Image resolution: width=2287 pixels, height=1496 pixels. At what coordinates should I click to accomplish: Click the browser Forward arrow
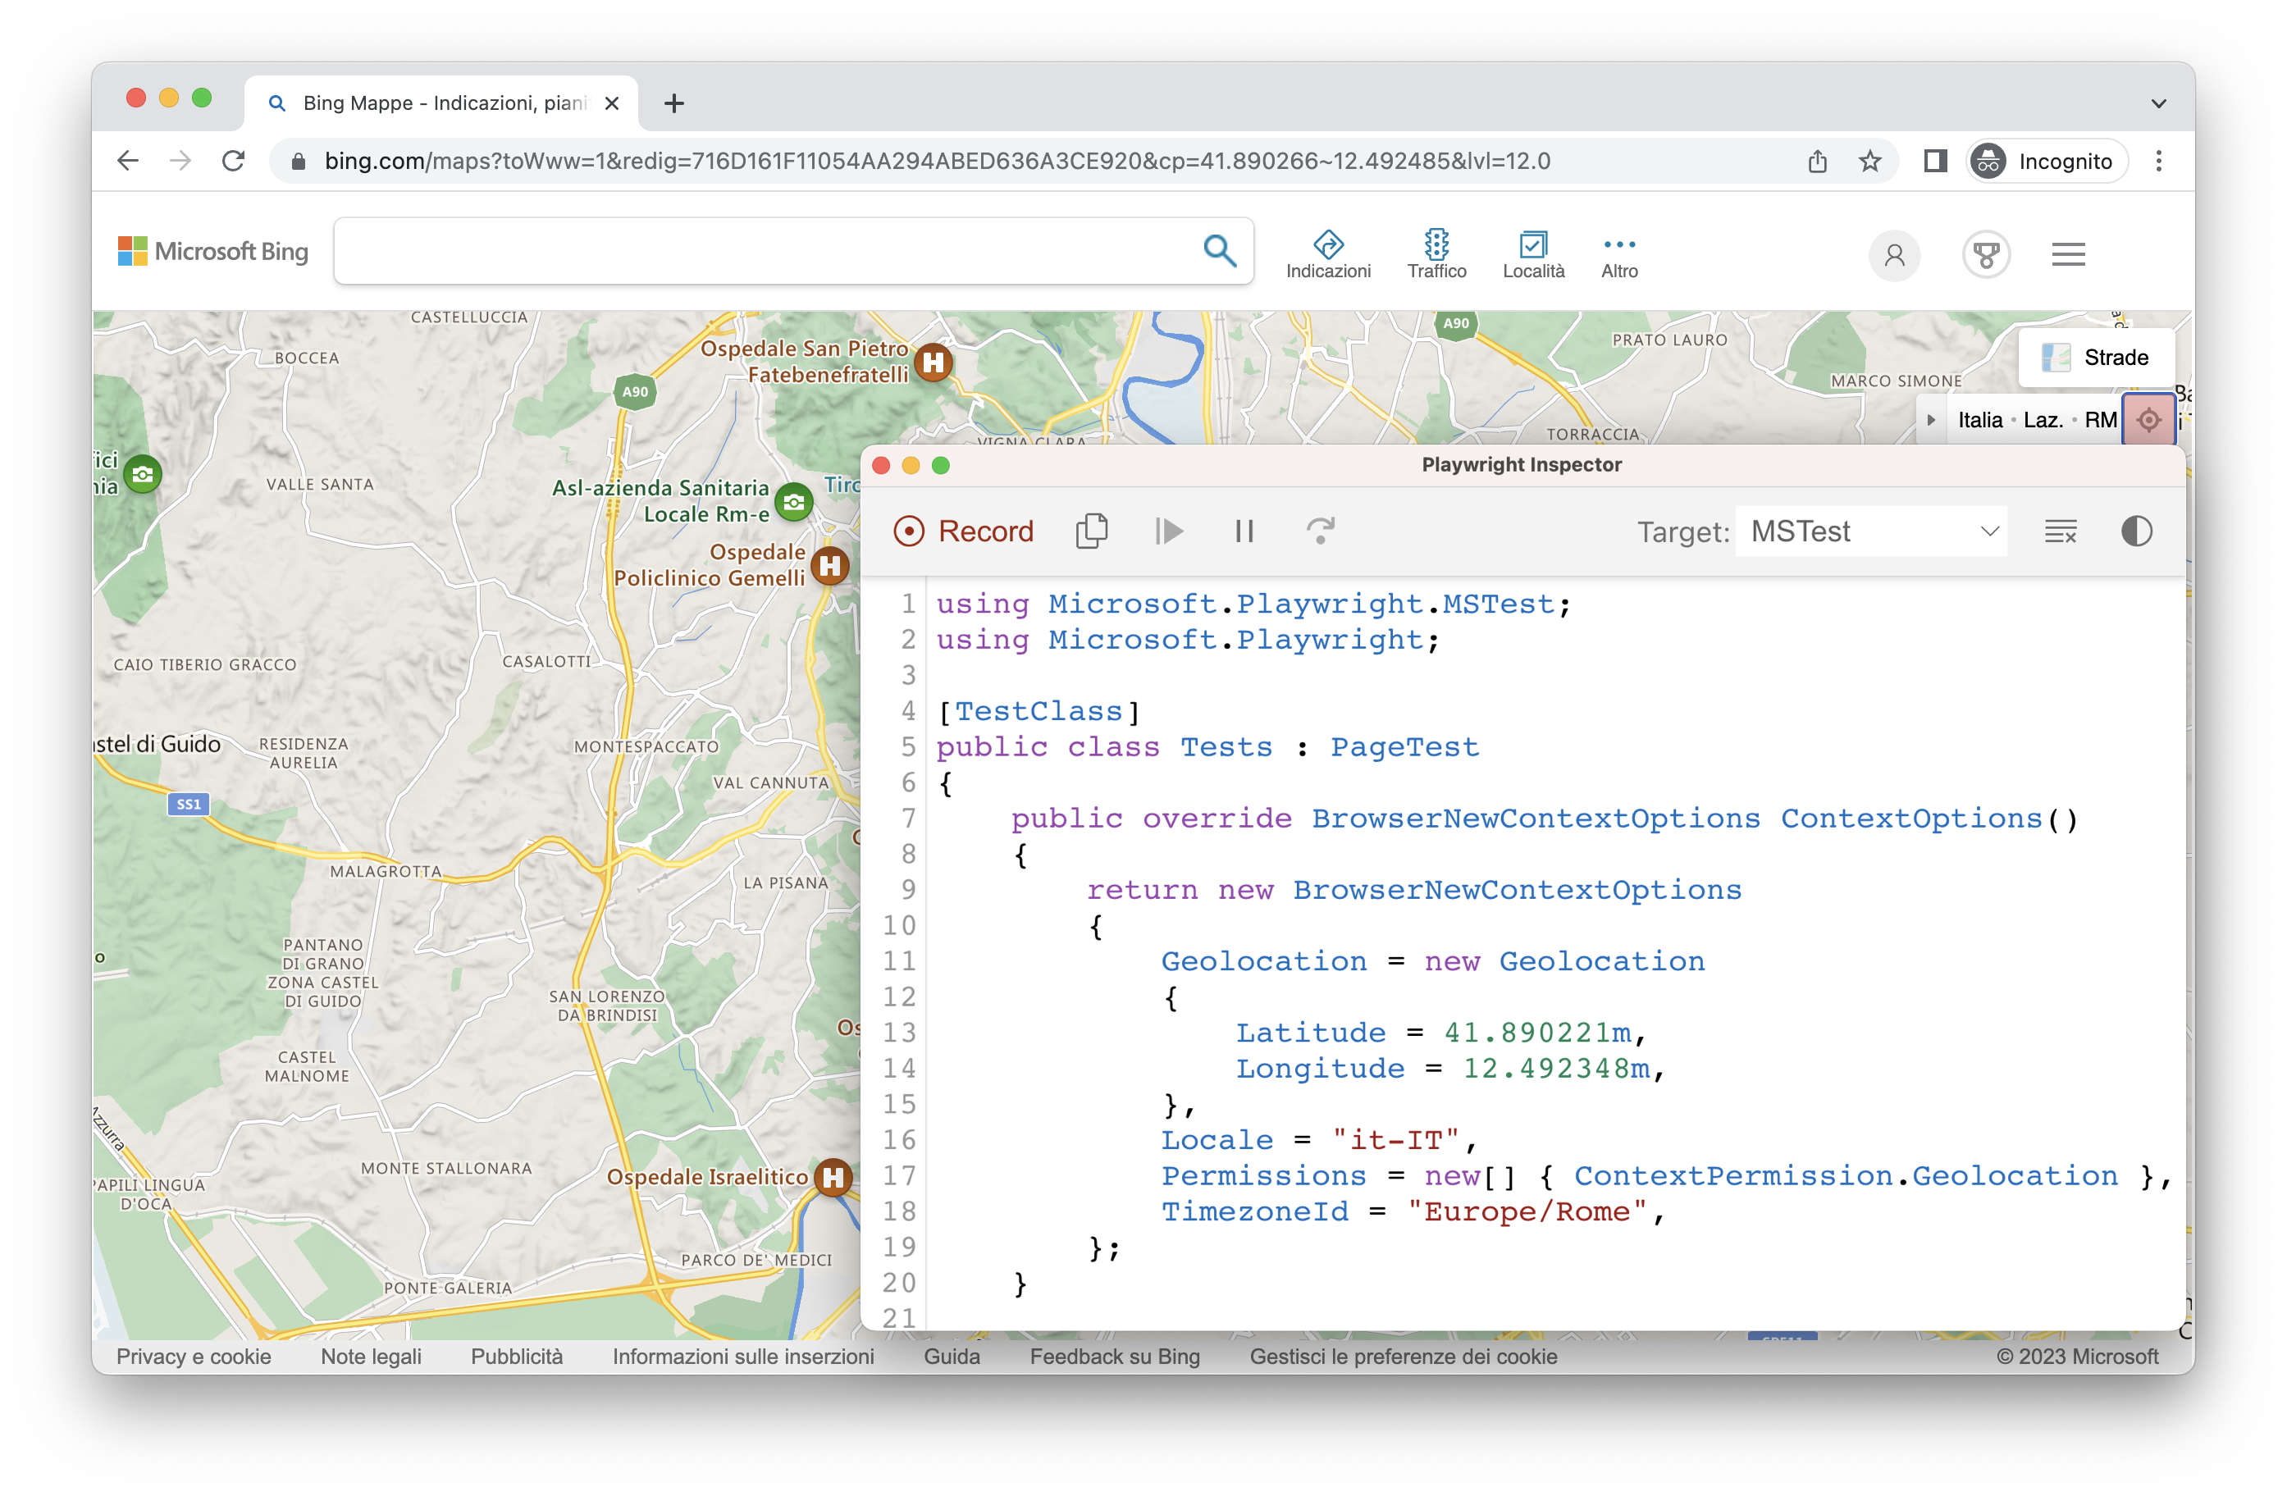(180, 161)
